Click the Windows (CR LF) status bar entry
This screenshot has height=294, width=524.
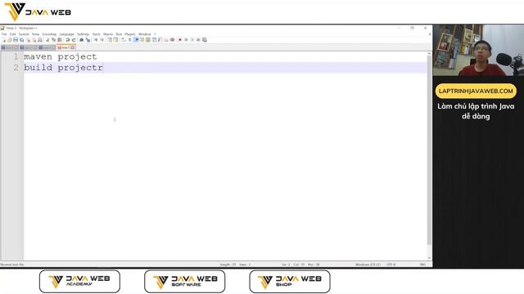[368, 265]
